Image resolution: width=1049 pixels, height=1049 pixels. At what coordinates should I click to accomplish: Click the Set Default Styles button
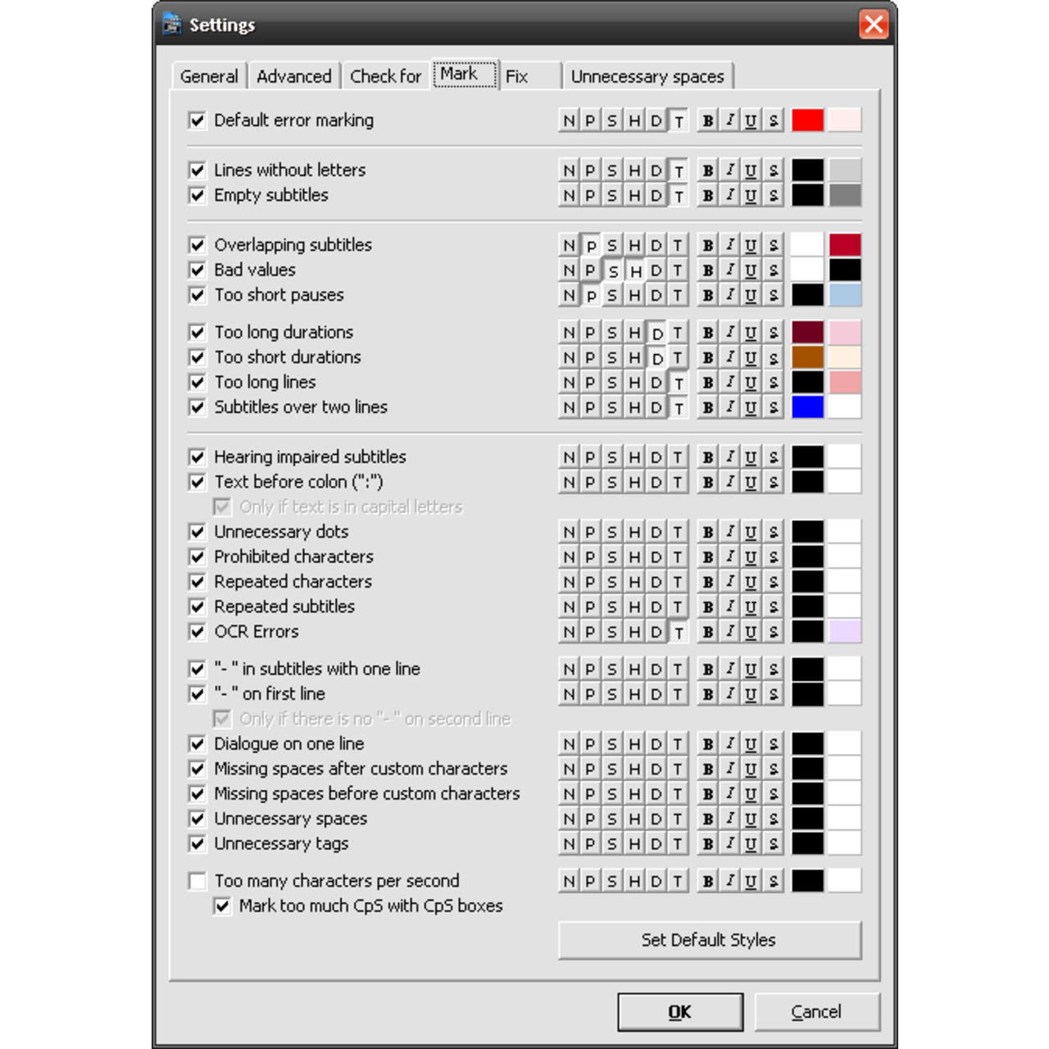pos(709,940)
